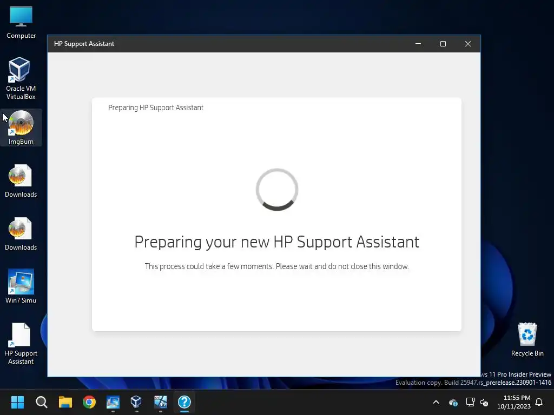Maximize the HP Support Assistant window
554x415 pixels.
(x=443, y=44)
